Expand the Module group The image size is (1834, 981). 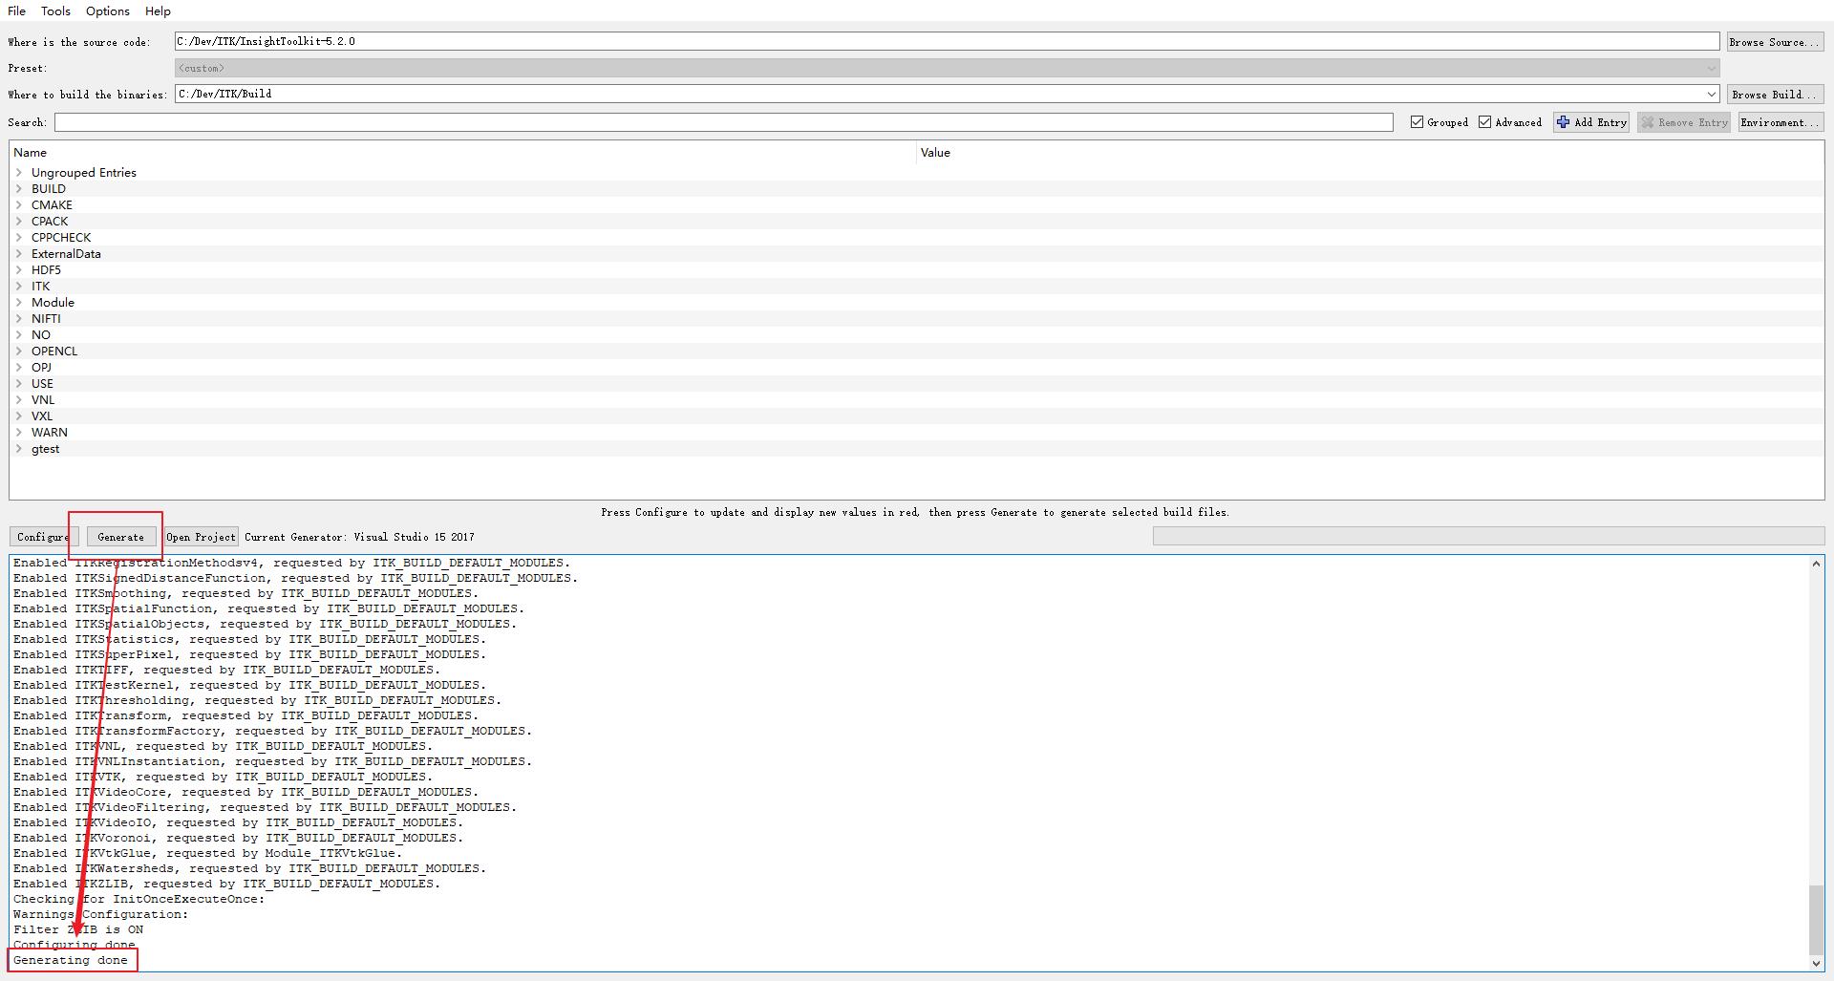point(19,303)
